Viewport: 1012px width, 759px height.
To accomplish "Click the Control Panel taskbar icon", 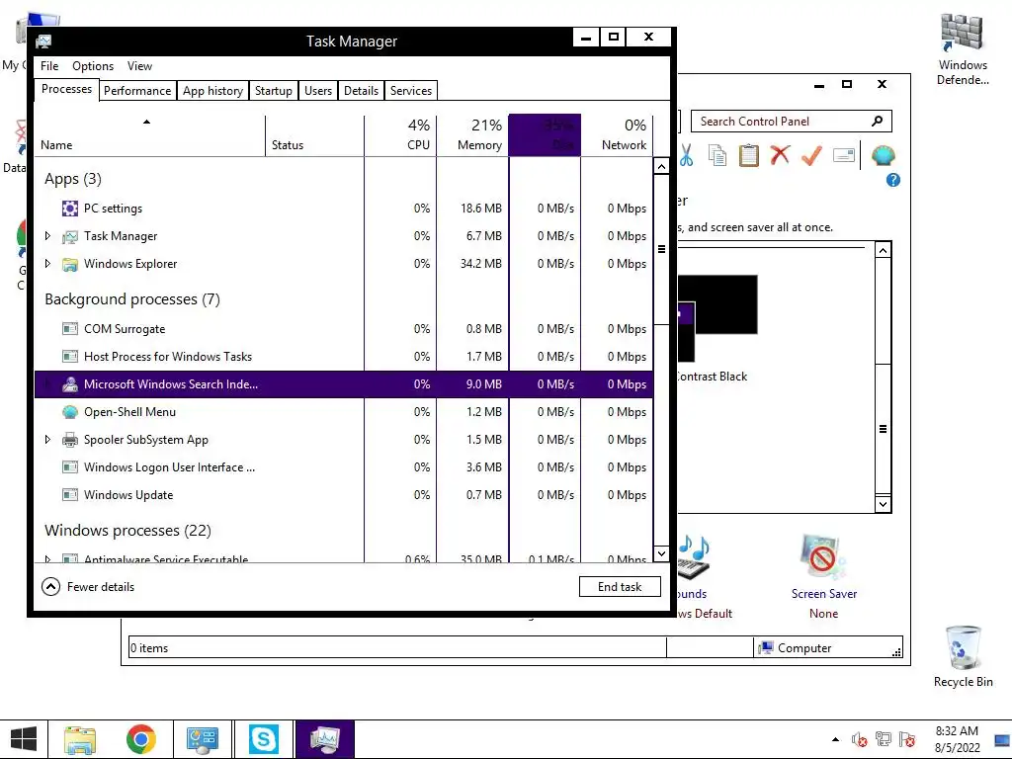I will (x=202, y=739).
